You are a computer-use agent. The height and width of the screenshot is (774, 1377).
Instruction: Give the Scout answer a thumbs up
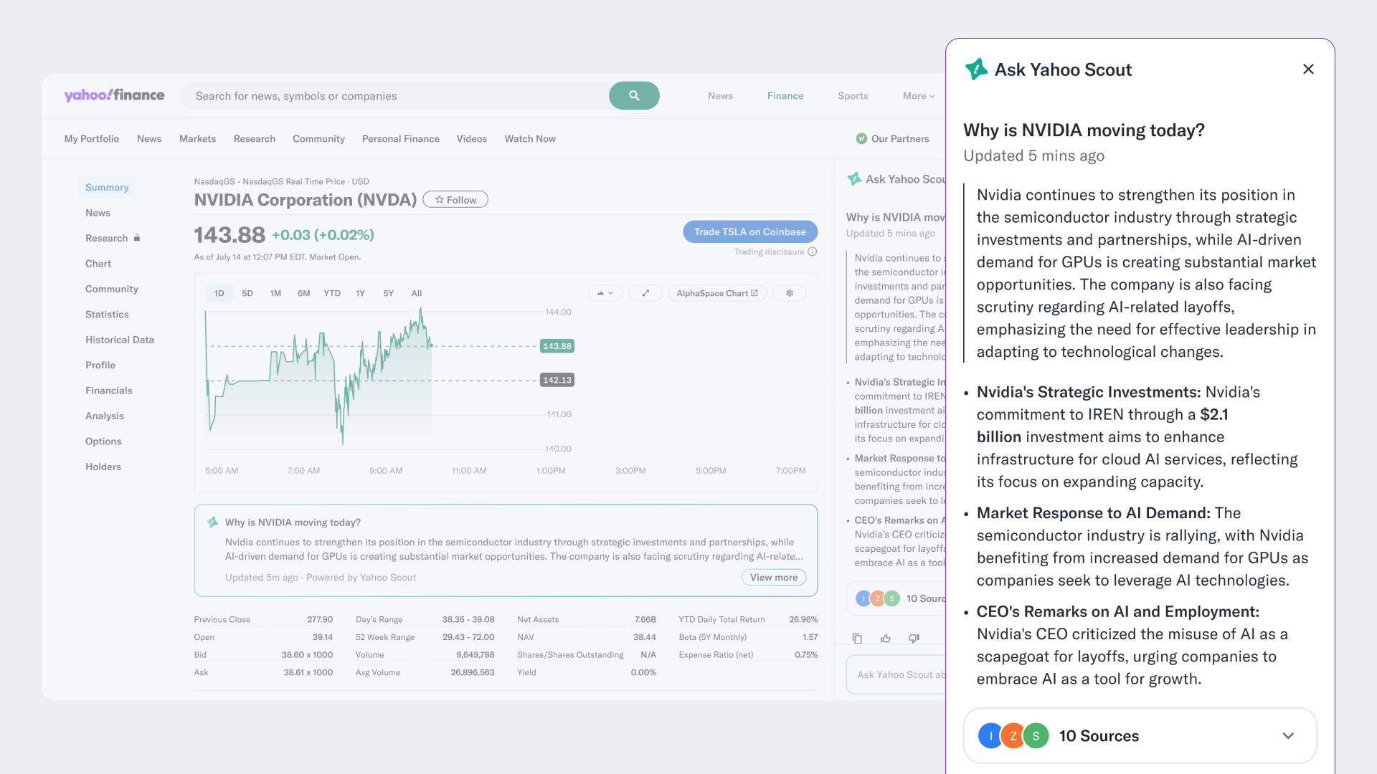[x=886, y=638]
